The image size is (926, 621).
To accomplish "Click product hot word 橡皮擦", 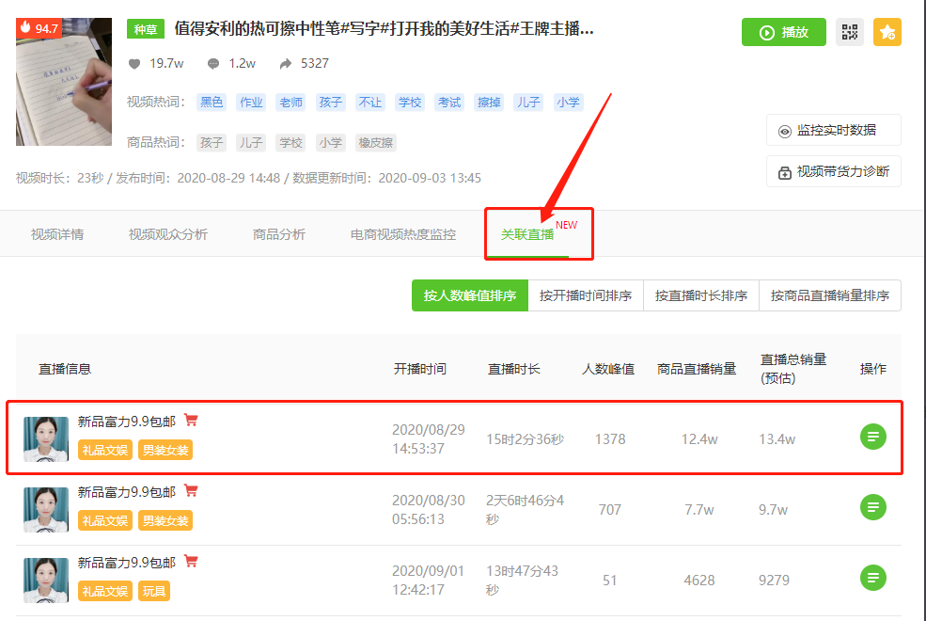I will [376, 143].
